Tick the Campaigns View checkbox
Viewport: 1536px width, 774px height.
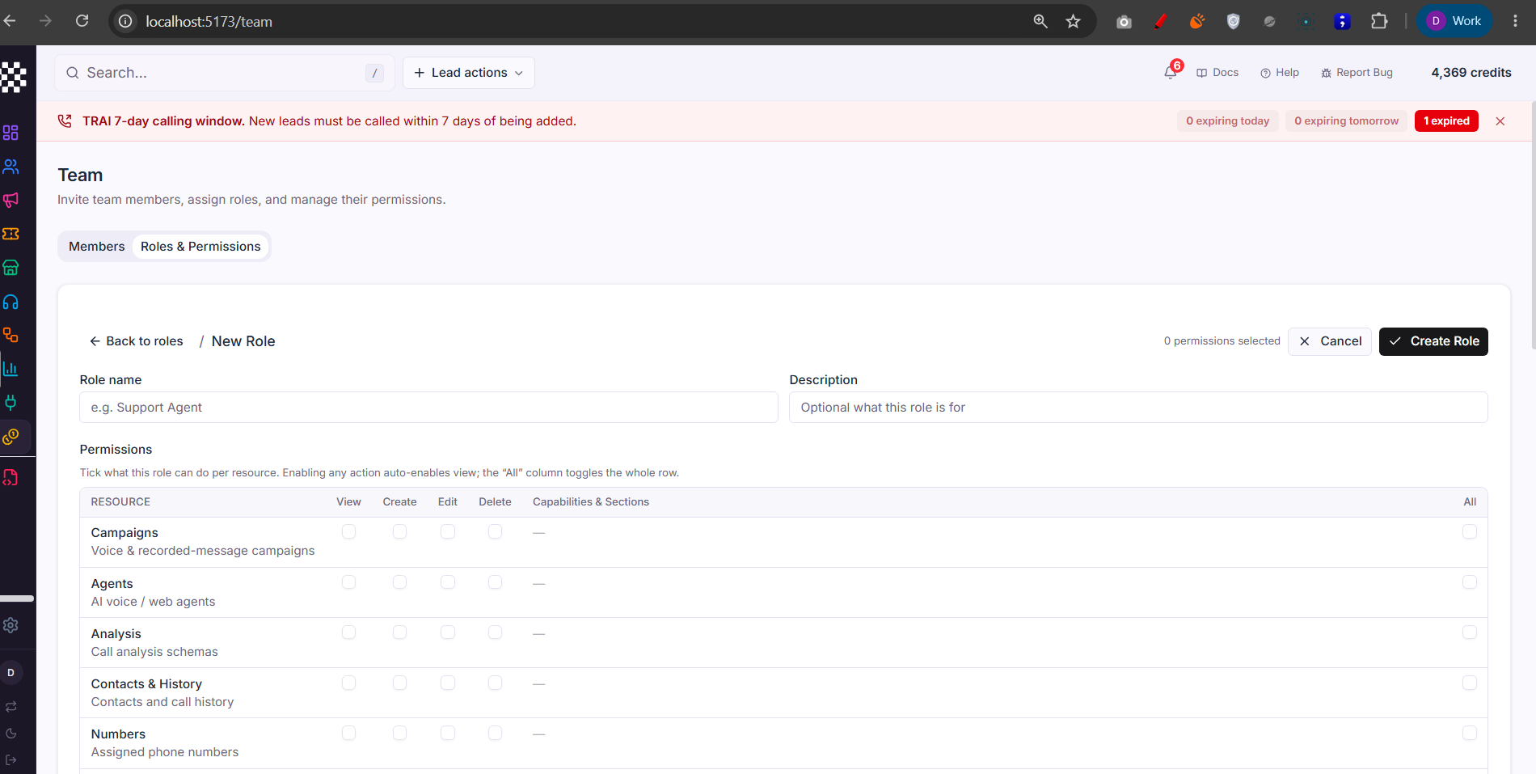[x=348, y=531]
